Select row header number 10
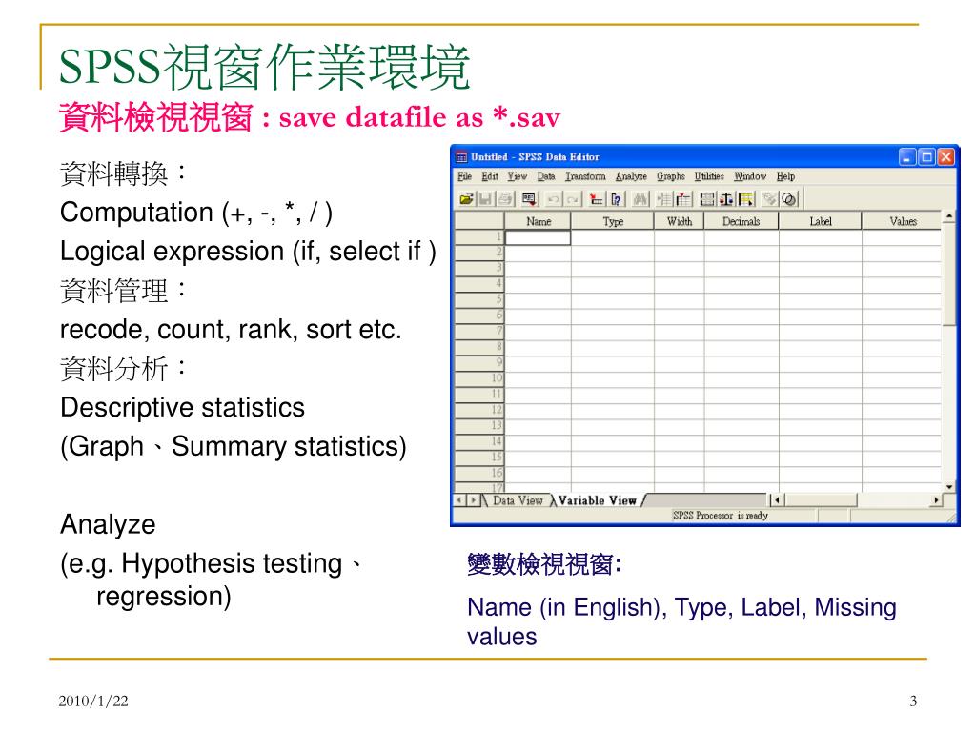 click(x=479, y=377)
